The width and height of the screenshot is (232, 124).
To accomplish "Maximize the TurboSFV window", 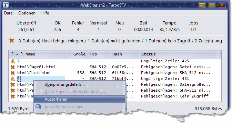I will 212,5.
